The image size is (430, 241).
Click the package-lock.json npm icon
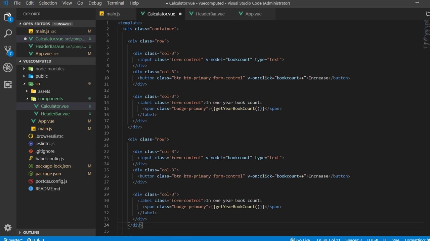click(x=31, y=166)
